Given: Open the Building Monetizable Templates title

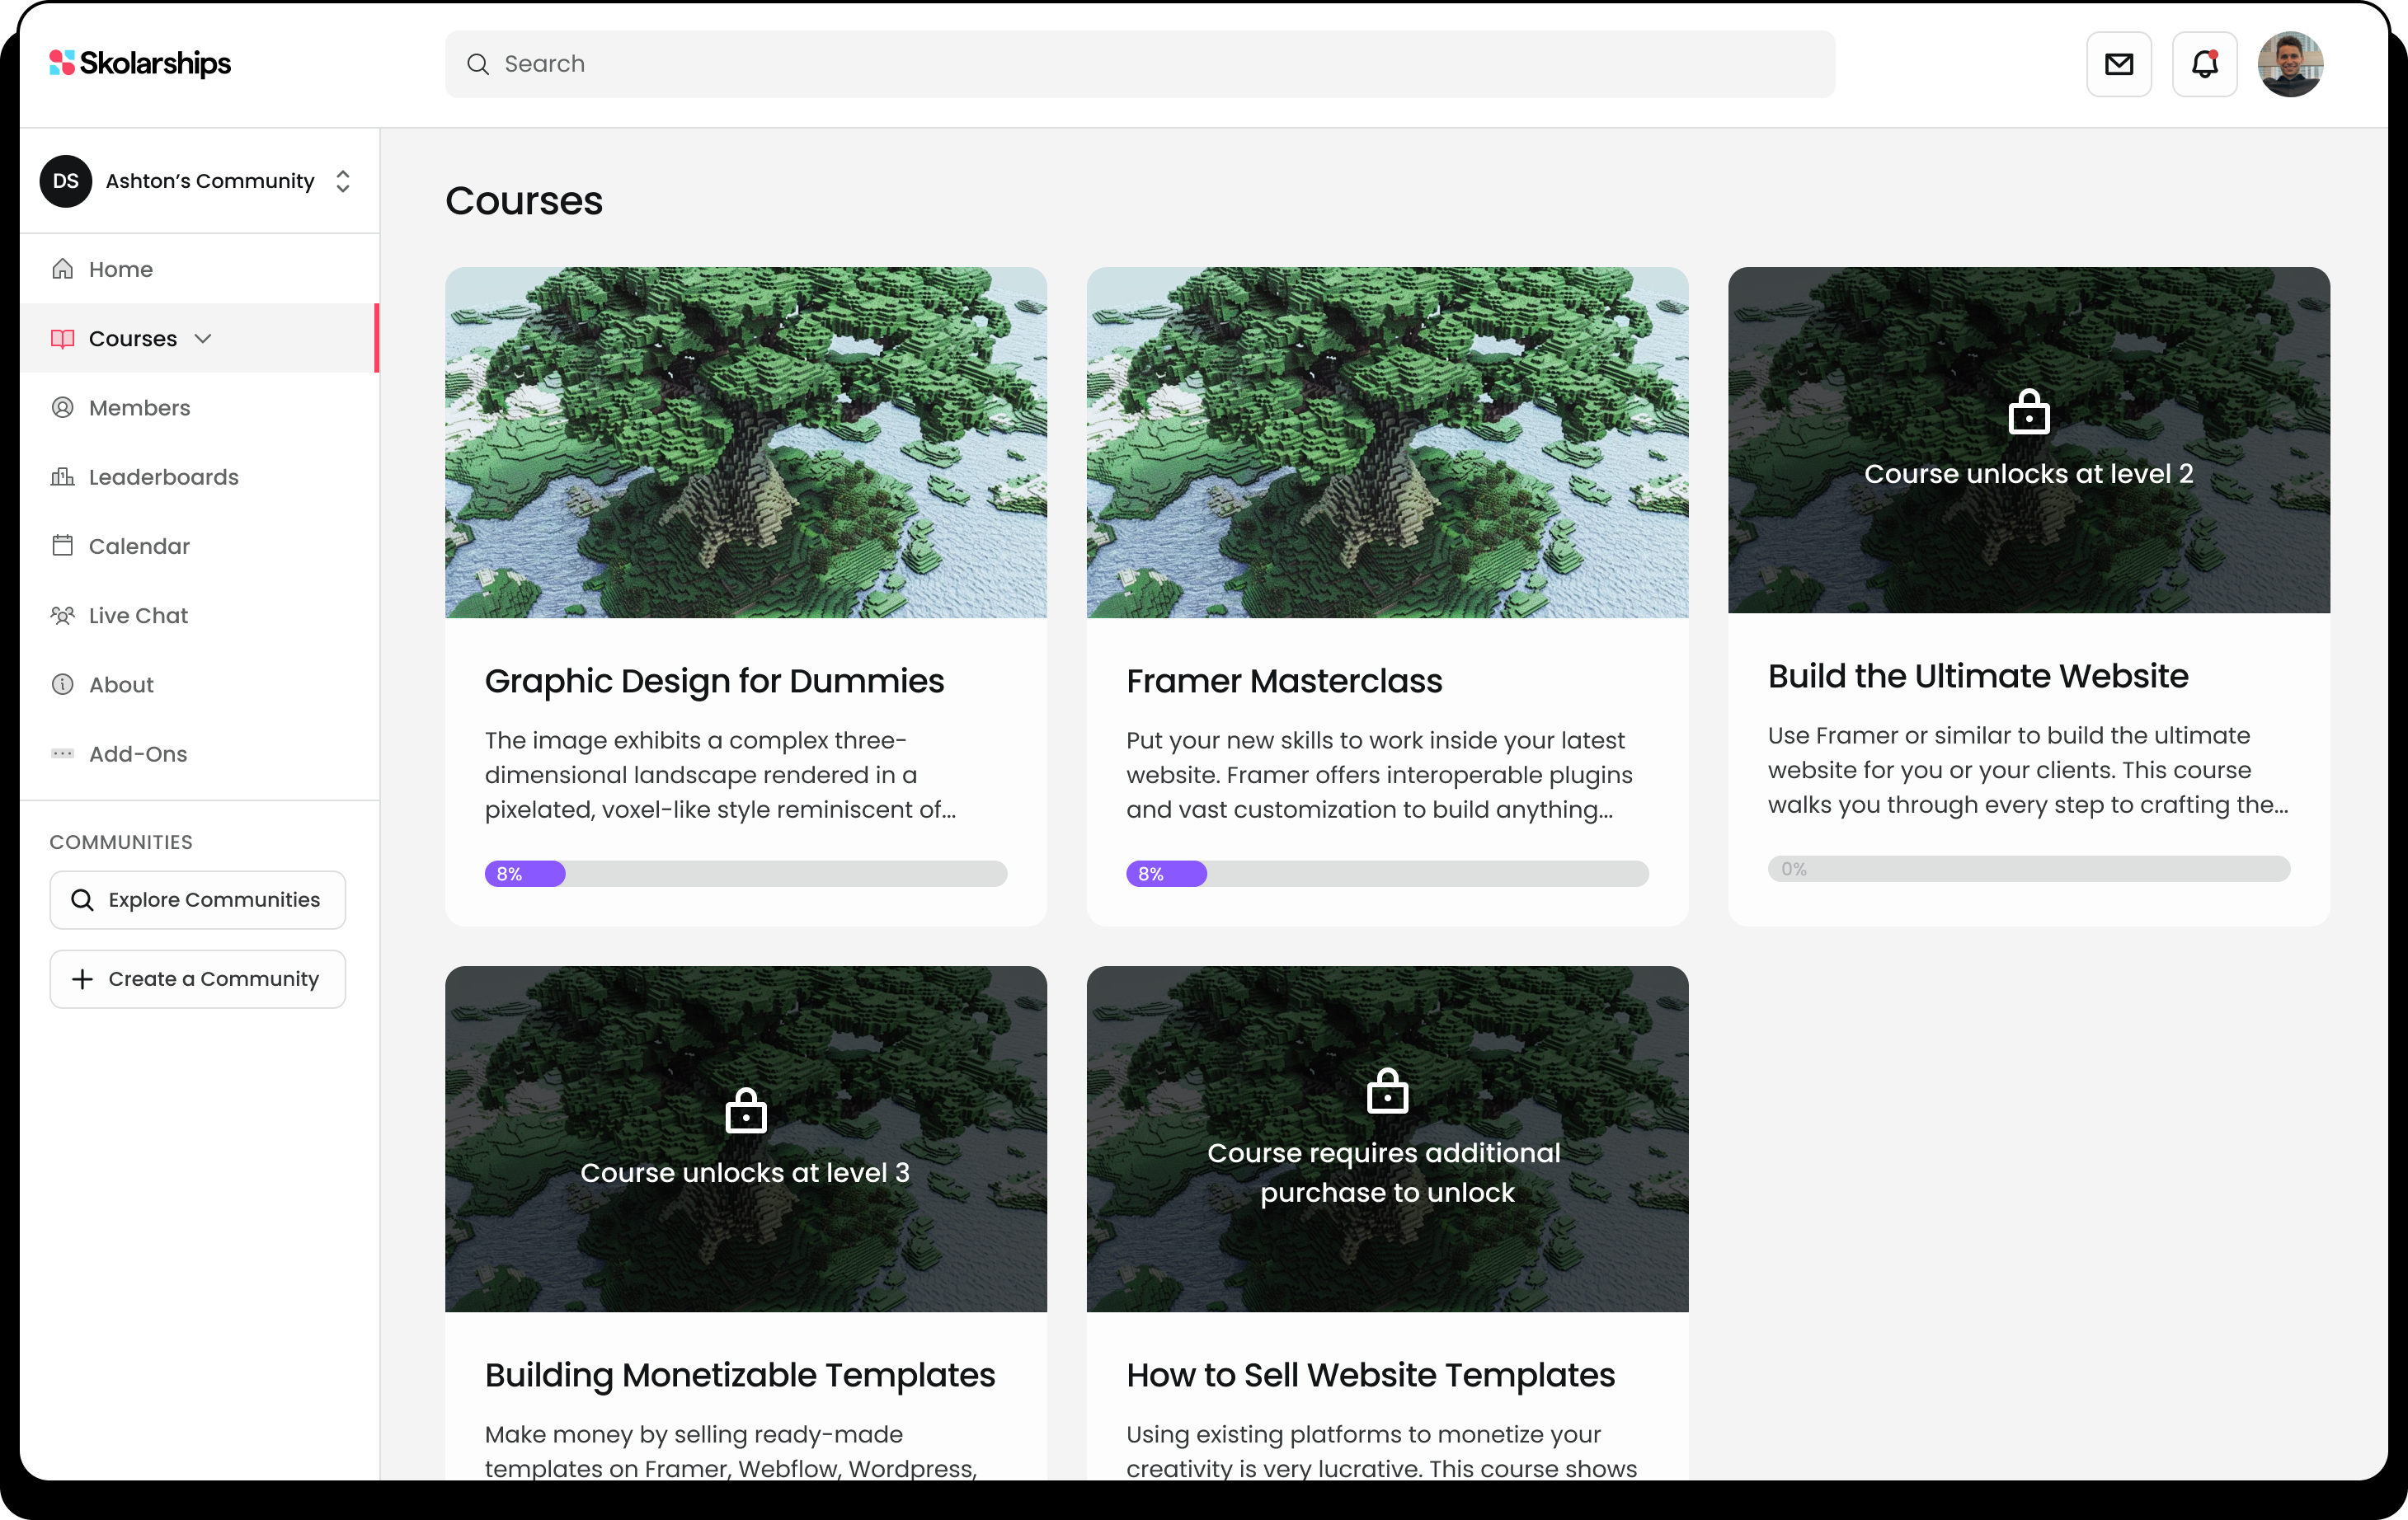Looking at the screenshot, I should (740, 1375).
